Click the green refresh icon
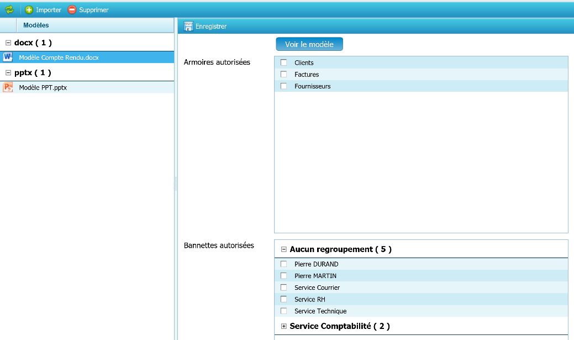This screenshot has height=340, width=574. 9,9
